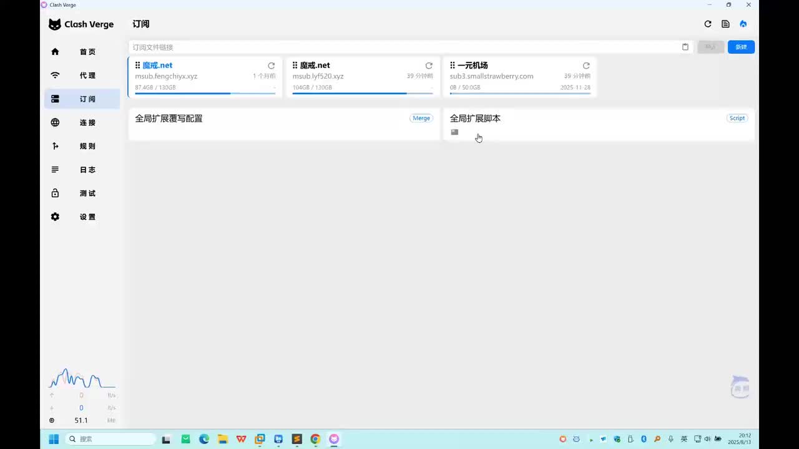This screenshot has width=799, height=449.
Task: Open Google Chrome from taskbar
Action: click(x=315, y=439)
